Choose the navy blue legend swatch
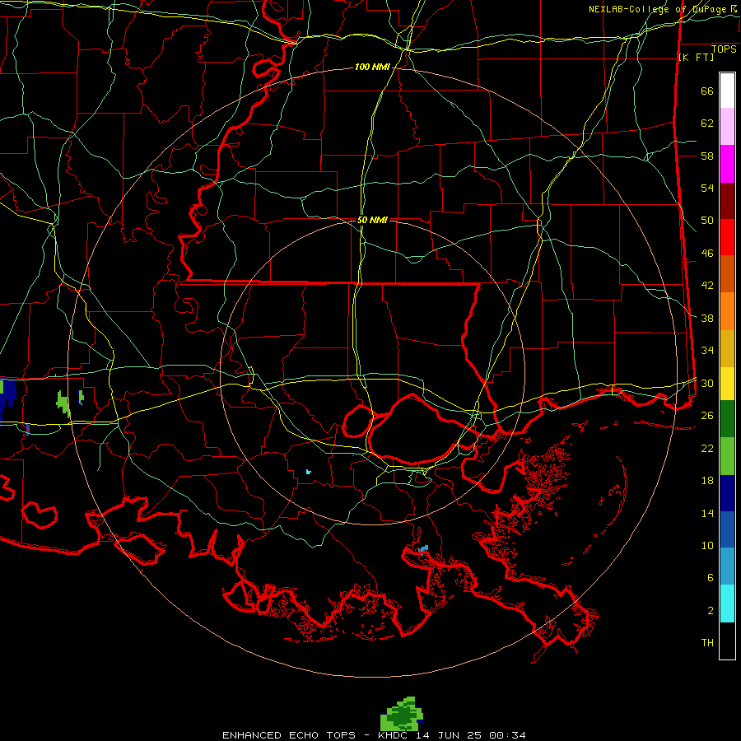Viewport: 741px width, 741px height. pos(727,493)
